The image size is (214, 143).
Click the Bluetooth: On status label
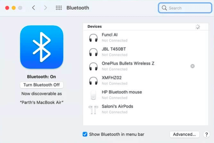click(x=42, y=77)
